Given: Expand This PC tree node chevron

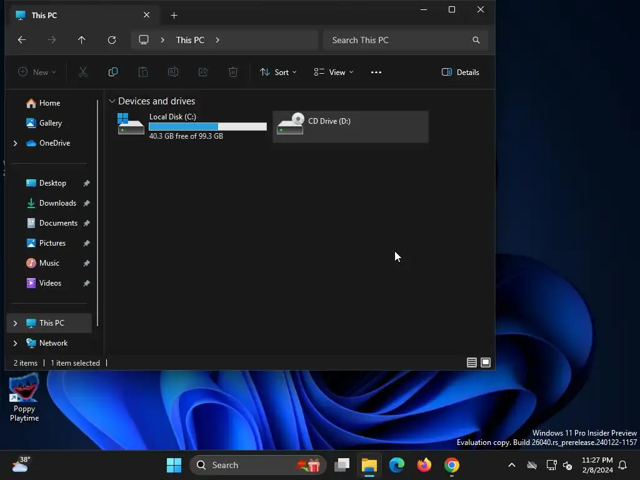Looking at the screenshot, I should coord(15,323).
